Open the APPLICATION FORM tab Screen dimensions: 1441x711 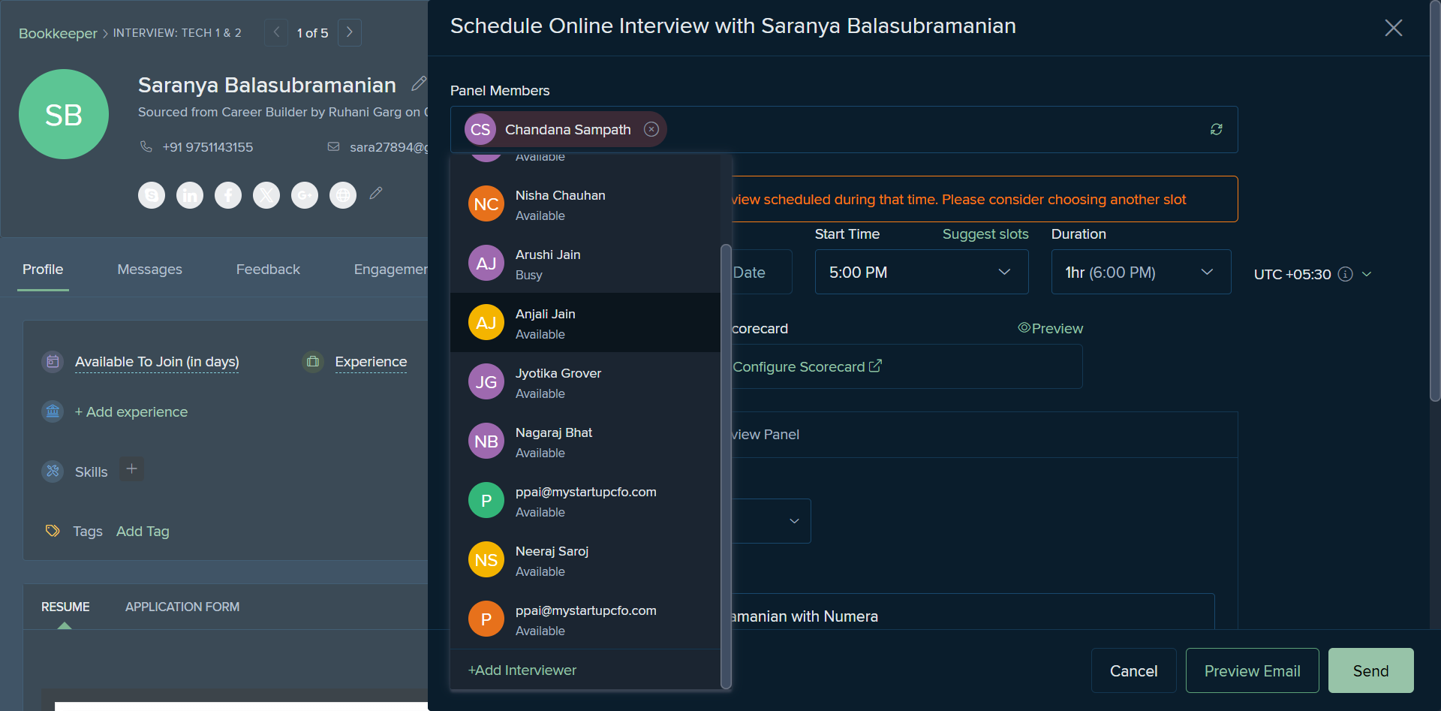182,607
